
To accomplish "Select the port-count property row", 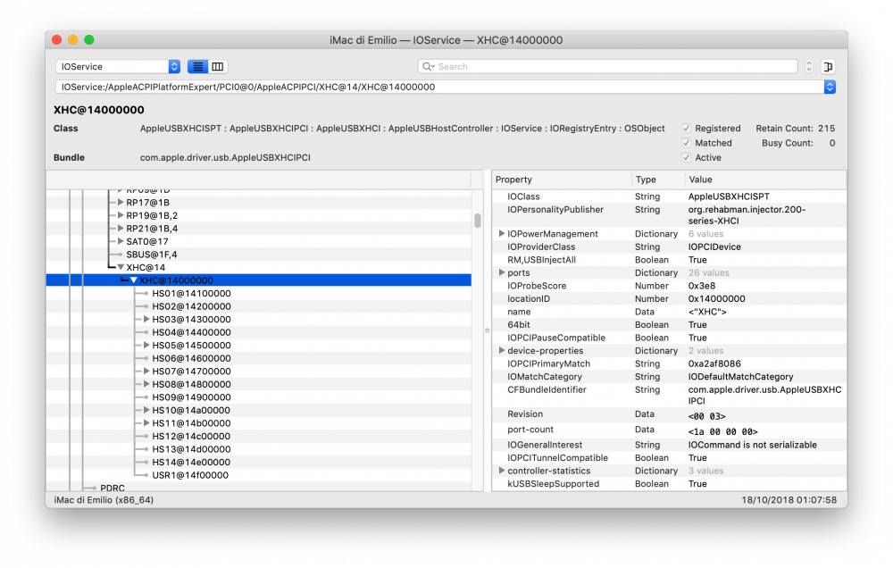I will 669,430.
